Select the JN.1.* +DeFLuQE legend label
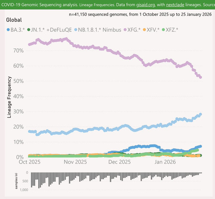 (51, 30)
